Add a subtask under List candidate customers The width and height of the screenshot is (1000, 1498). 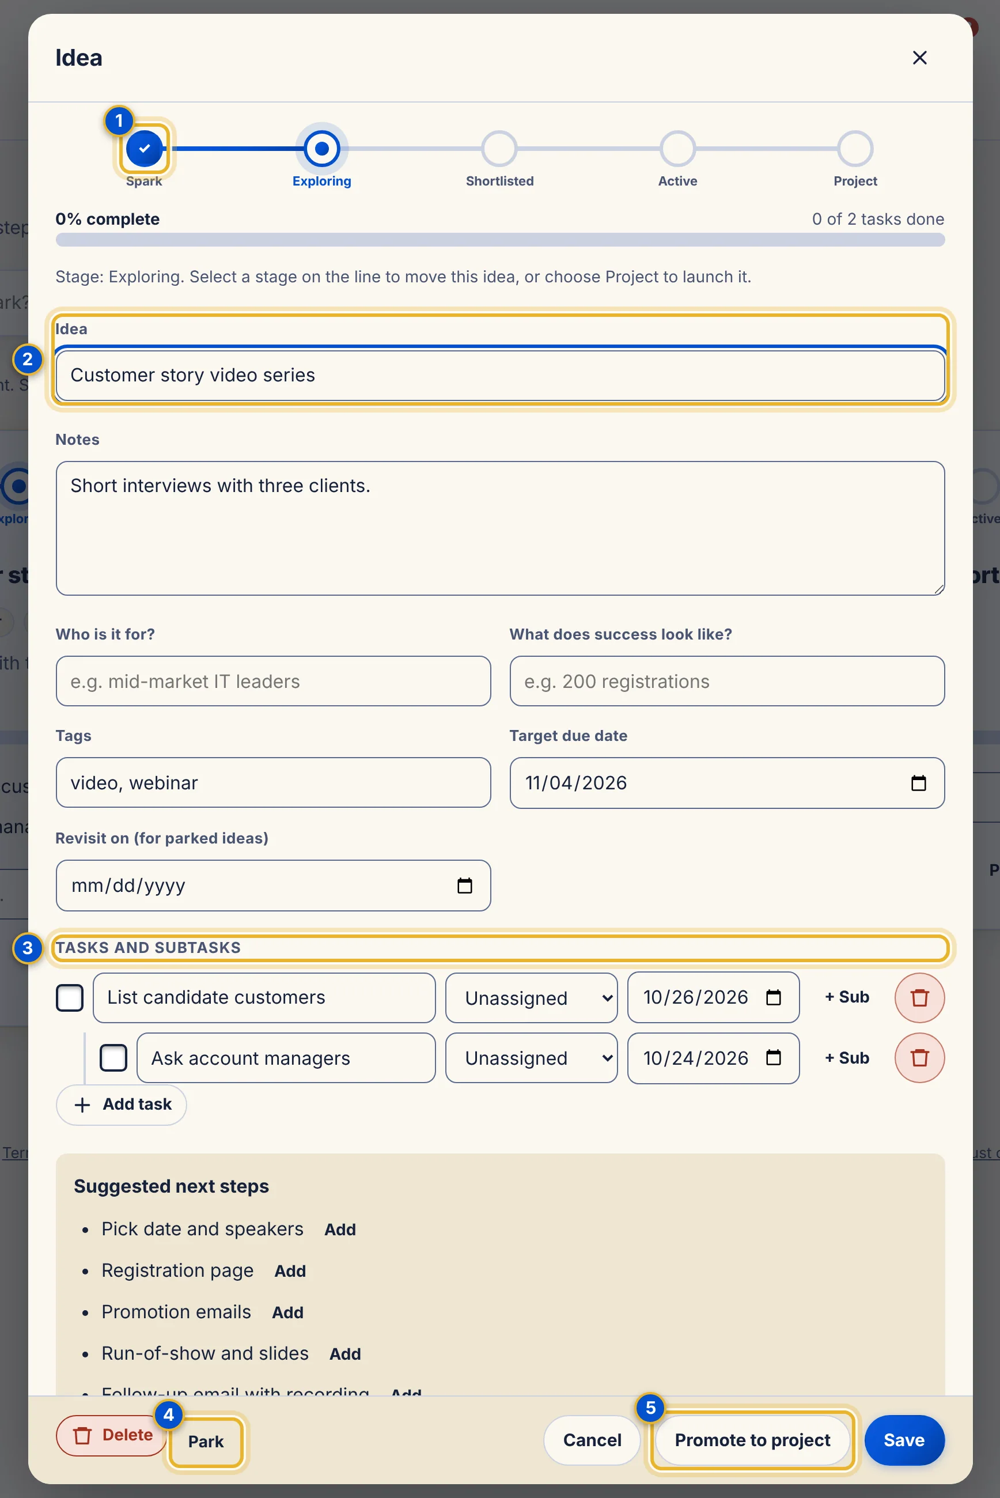pyautogui.click(x=846, y=997)
